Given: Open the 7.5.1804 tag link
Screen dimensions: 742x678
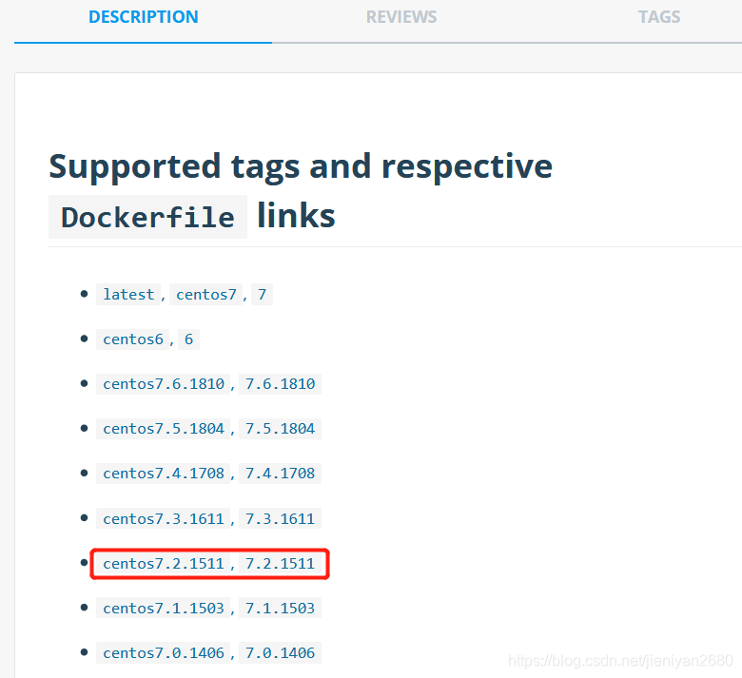Looking at the screenshot, I should click(280, 429).
